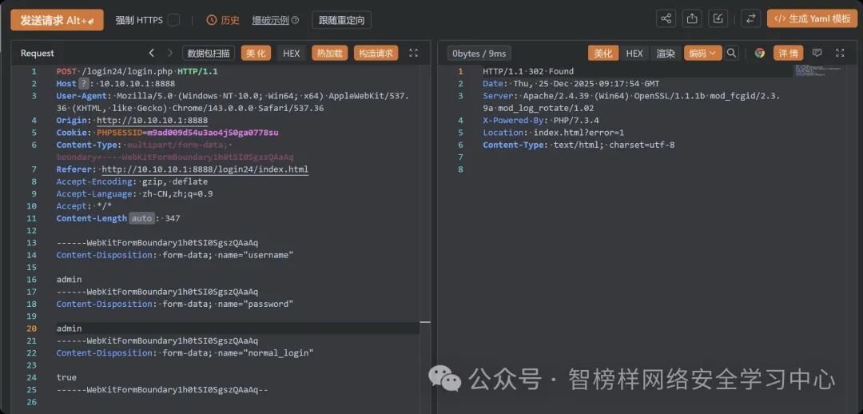Click the swap arrows icon in top toolbar
863x414 pixels.
pos(750,18)
